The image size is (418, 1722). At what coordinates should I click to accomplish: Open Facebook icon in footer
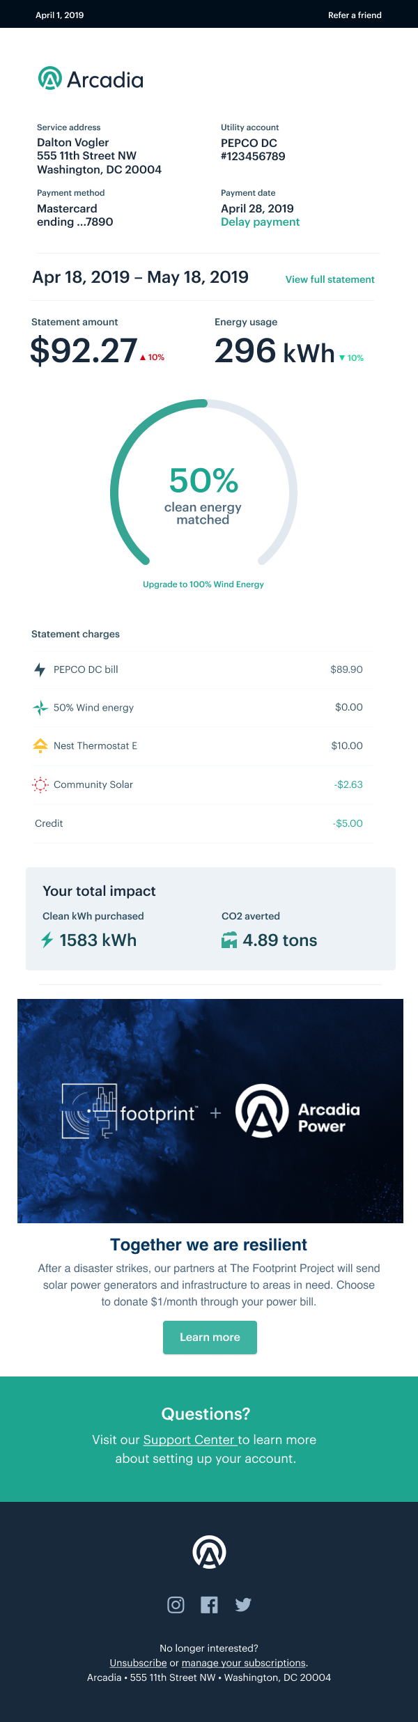[x=209, y=1605]
